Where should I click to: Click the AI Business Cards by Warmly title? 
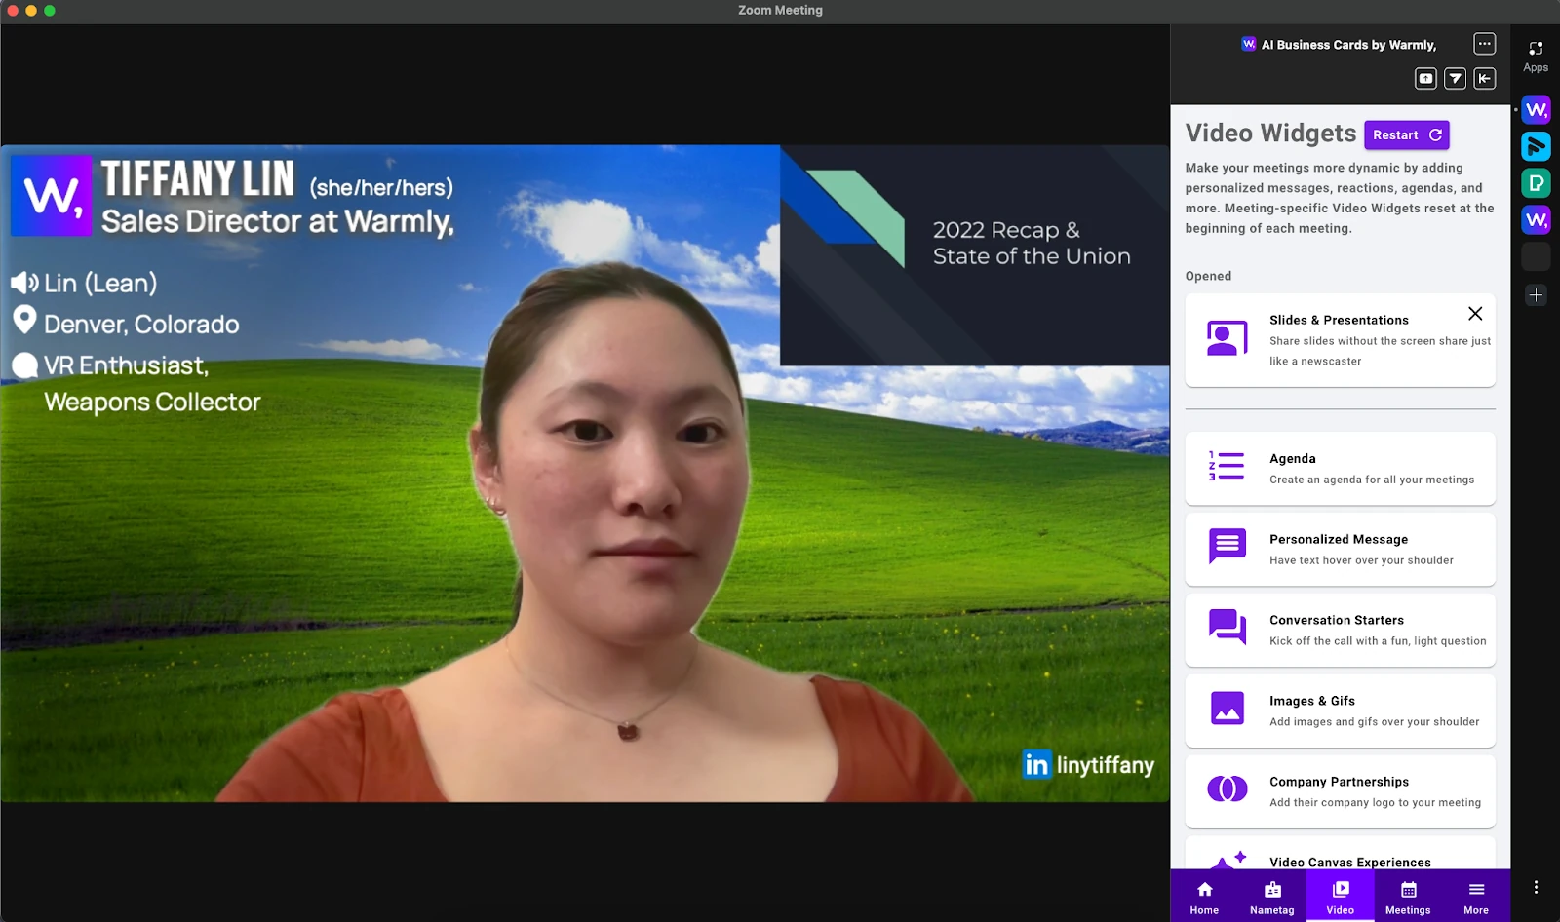[x=1348, y=45]
